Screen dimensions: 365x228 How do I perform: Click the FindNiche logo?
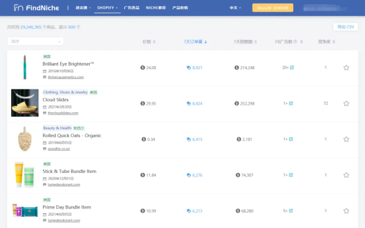coord(36,8)
